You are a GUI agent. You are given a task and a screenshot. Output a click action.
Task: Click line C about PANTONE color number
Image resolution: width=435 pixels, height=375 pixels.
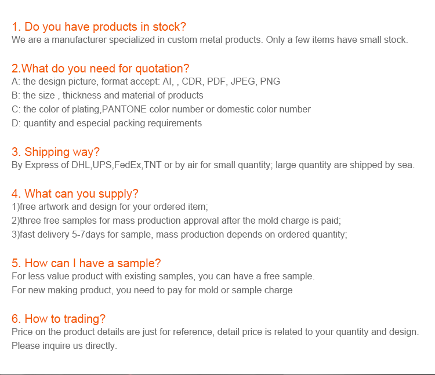pyautogui.click(x=161, y=109)
